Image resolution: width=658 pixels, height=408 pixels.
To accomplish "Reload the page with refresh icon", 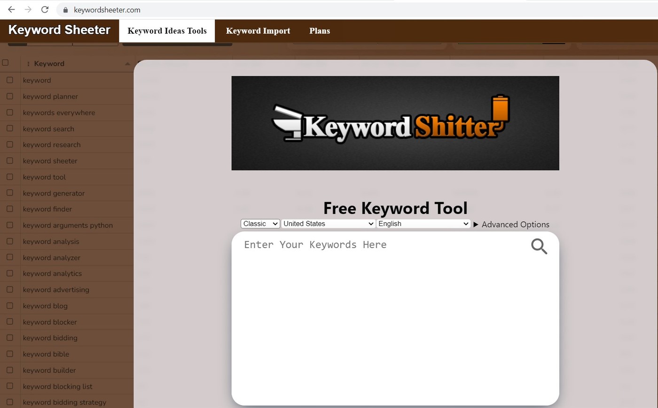I will [45, 9].
